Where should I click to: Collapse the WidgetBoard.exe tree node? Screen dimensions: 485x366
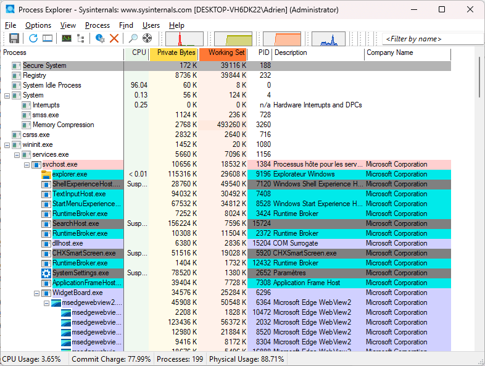click(36, 293)
